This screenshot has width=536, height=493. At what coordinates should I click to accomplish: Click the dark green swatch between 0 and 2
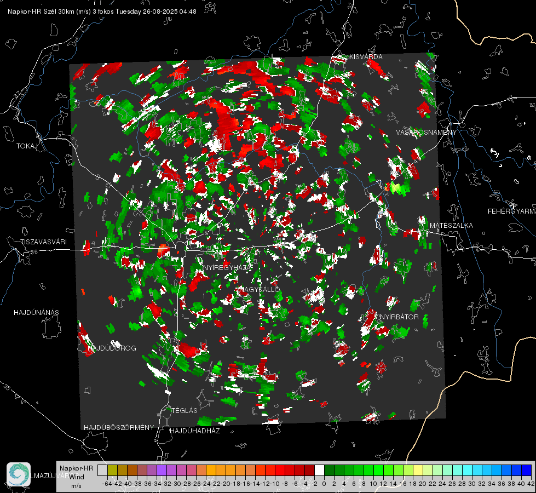[329, 471]
